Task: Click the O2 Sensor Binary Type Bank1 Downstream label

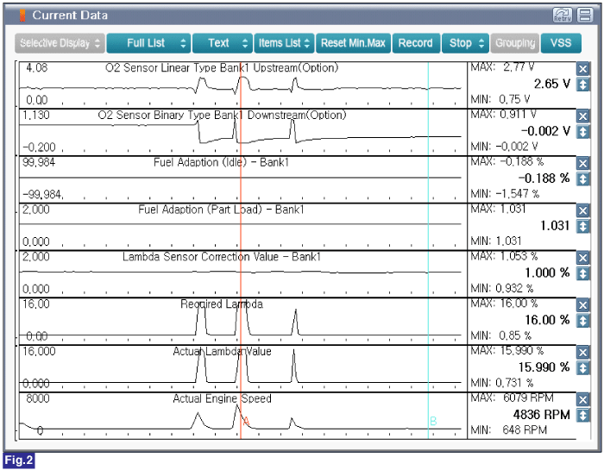Action: pyautogui.click(x=222, y=115)
